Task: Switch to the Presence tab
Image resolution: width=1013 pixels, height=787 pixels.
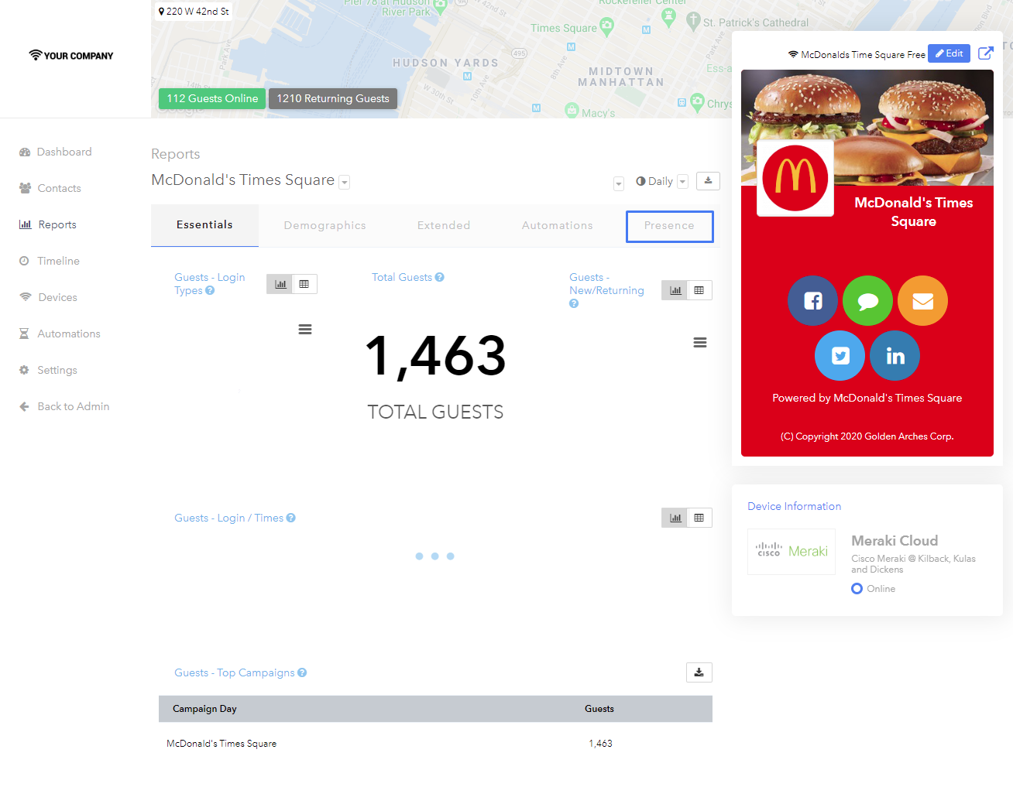Action: [x=669, y=226]
